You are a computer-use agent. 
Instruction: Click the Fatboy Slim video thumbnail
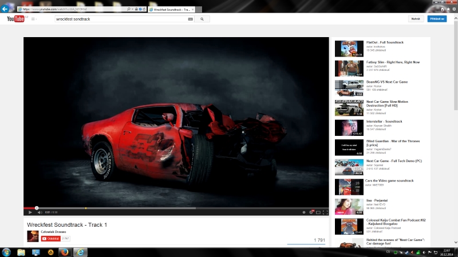(349, 69)
